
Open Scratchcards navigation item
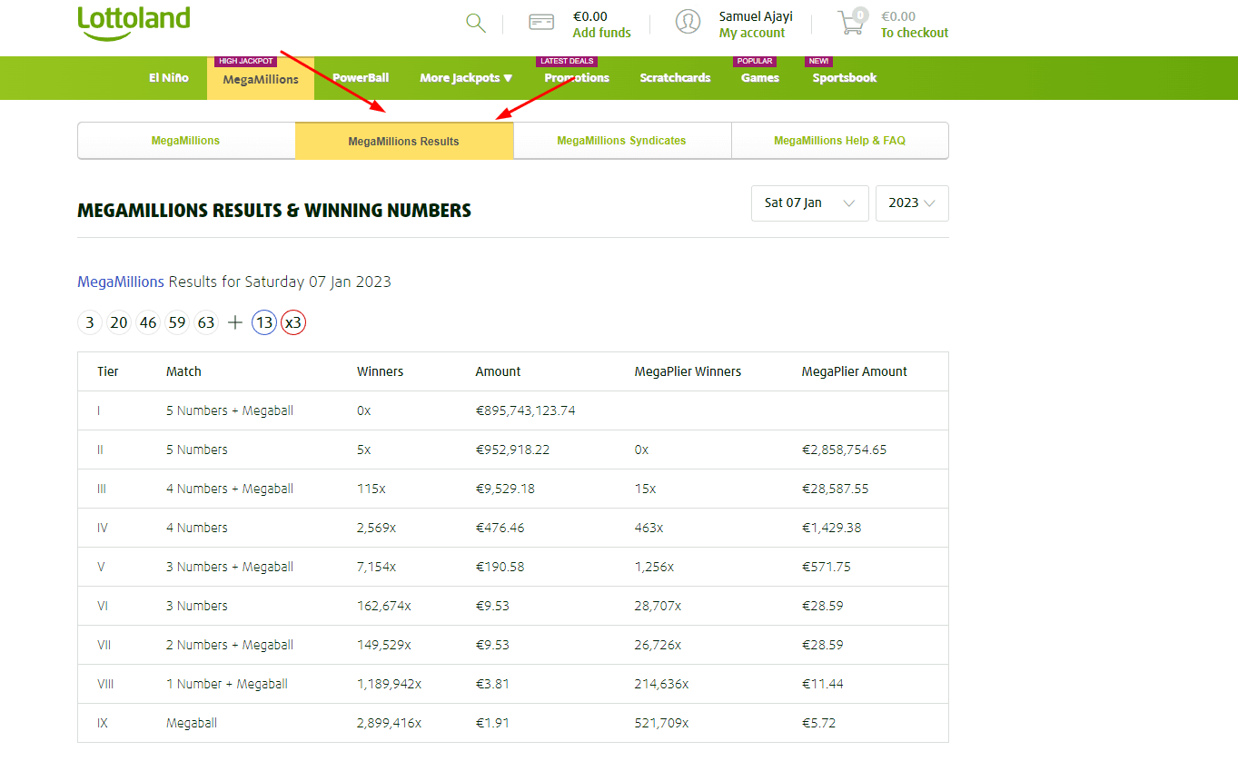[x=675, y=78]
